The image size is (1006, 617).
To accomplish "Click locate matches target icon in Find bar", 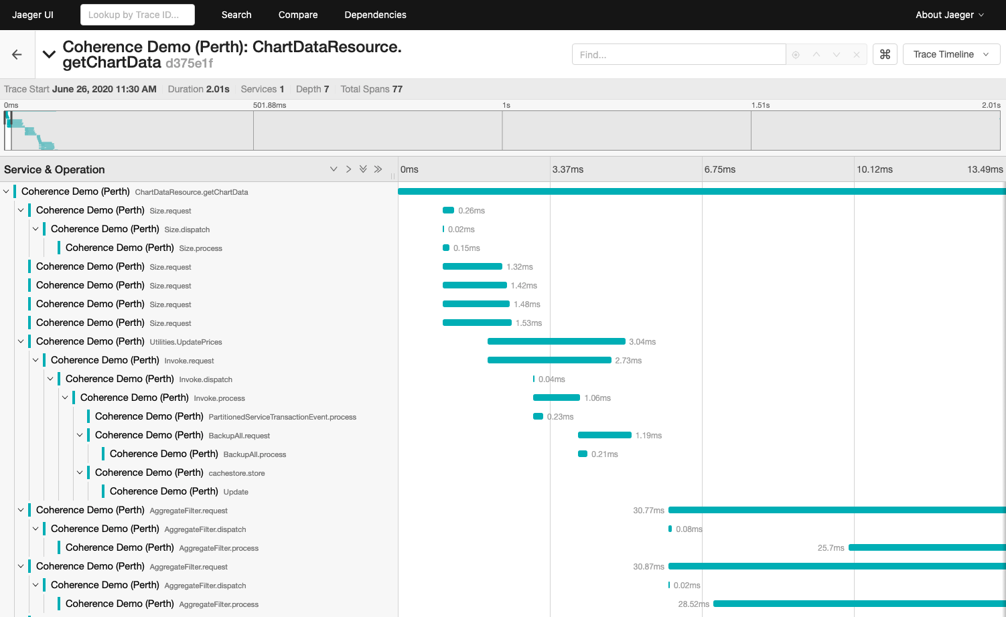I will [796, 55].
